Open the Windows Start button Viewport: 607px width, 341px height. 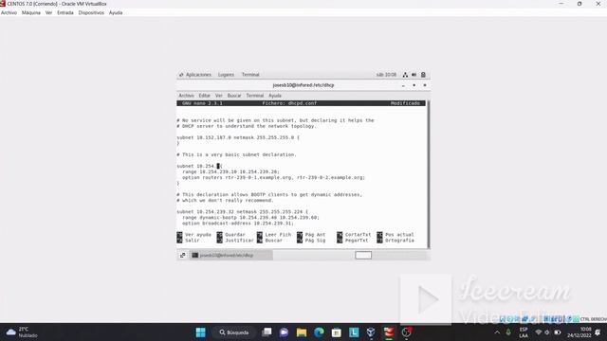point(200,332)
